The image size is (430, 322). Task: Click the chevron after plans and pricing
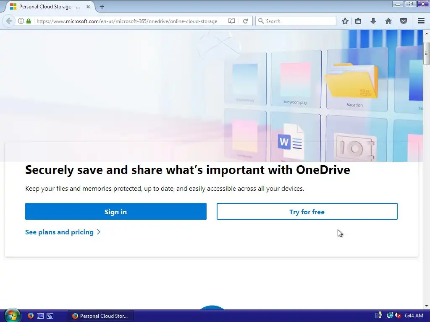click(x=99, y=232)
